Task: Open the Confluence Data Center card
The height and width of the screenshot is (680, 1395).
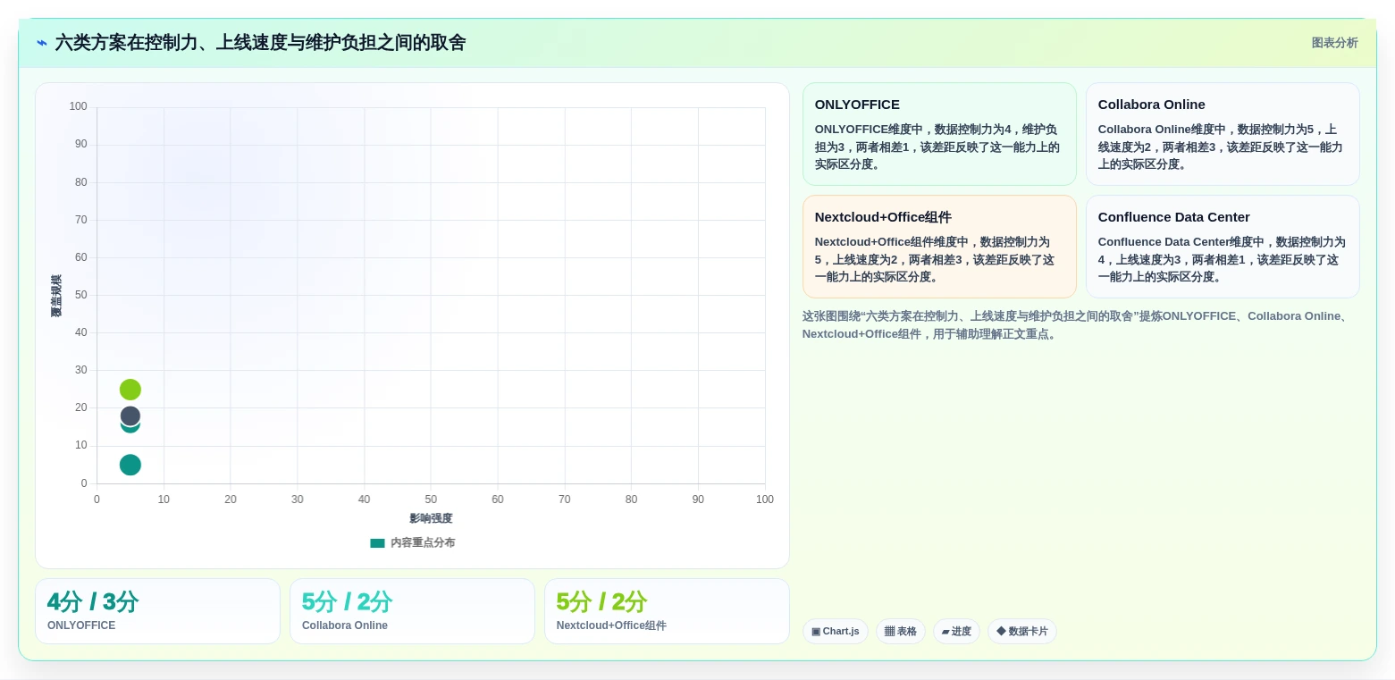Action: [x=1223, y=247]
